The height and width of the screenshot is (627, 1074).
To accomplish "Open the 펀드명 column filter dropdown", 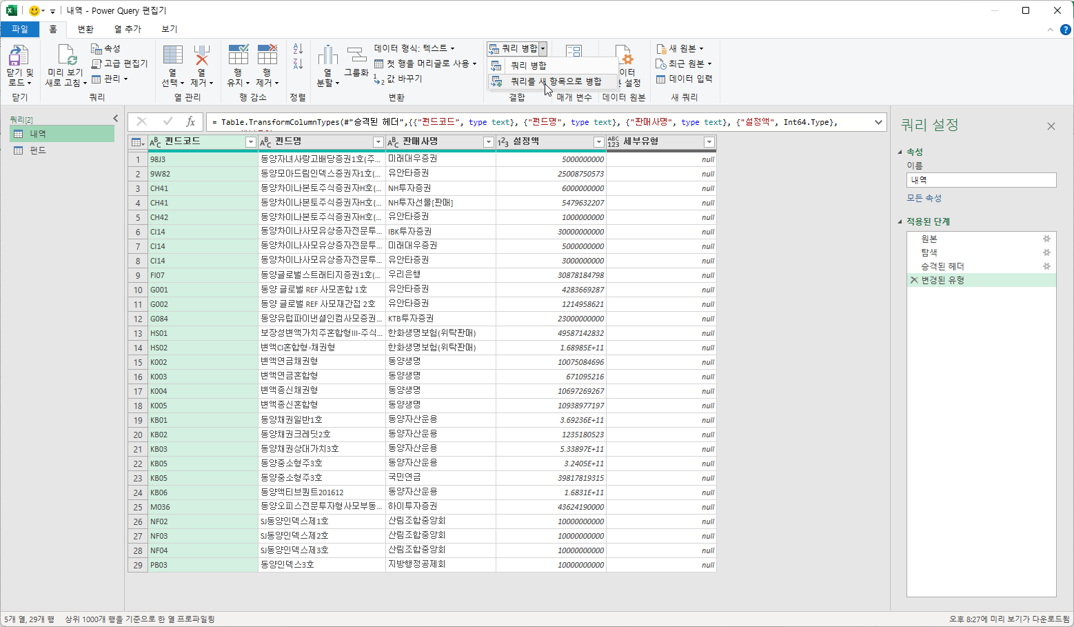I will [x=378, y=142].
